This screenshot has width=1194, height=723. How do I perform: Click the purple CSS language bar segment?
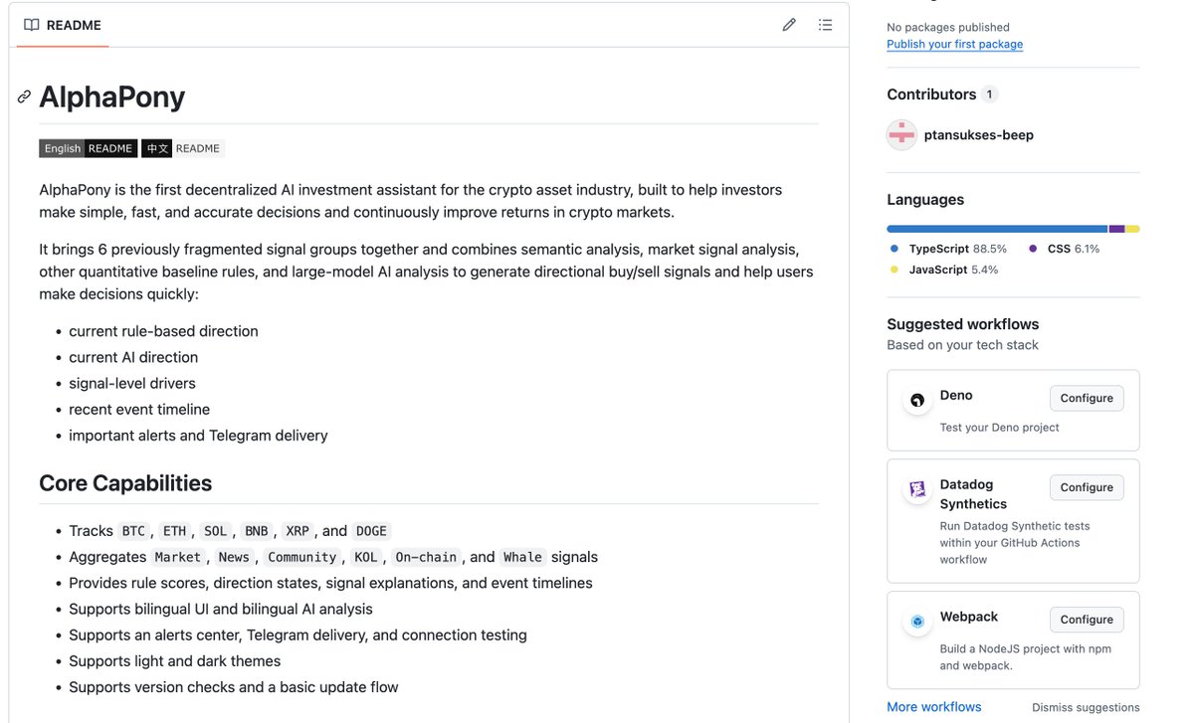1116,229
